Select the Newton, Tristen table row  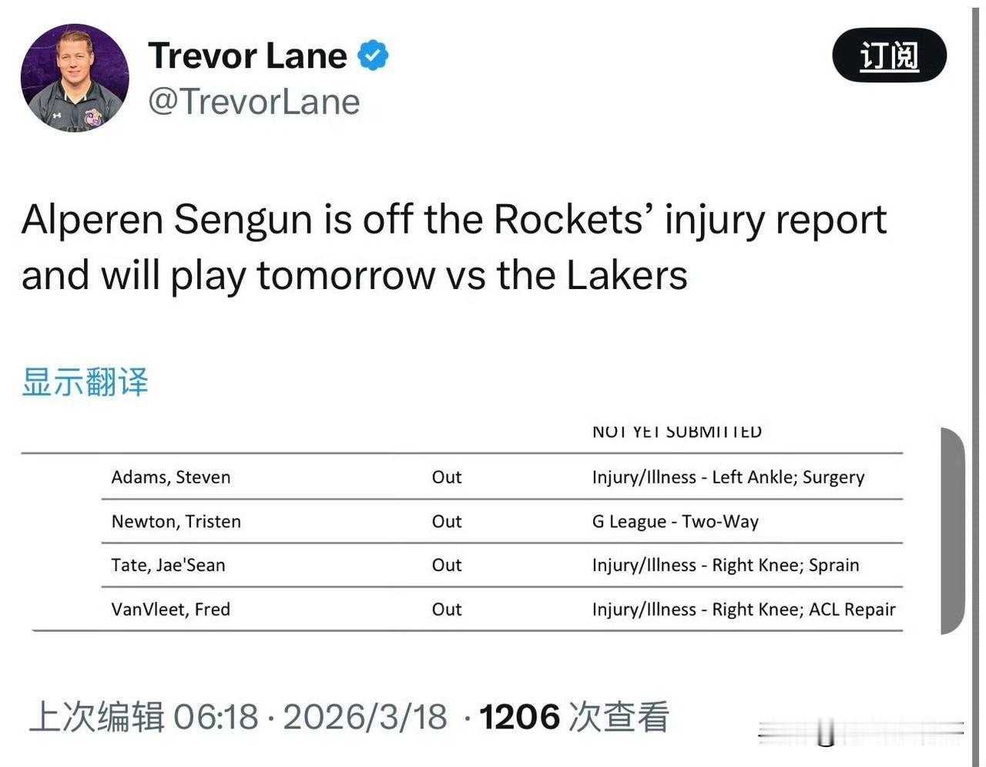[x=176, y=521]
